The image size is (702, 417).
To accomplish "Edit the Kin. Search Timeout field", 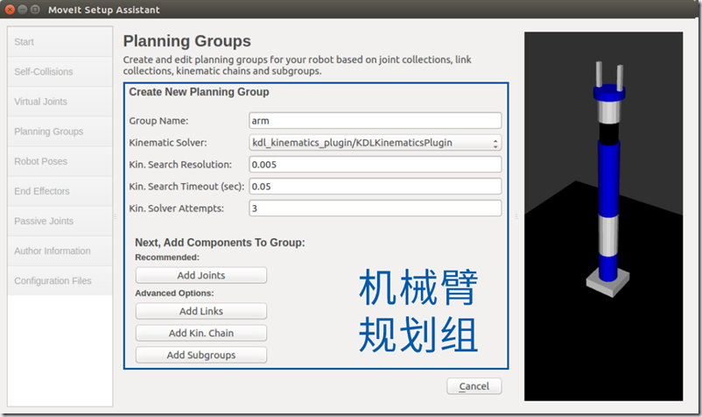I will [376, 187].
